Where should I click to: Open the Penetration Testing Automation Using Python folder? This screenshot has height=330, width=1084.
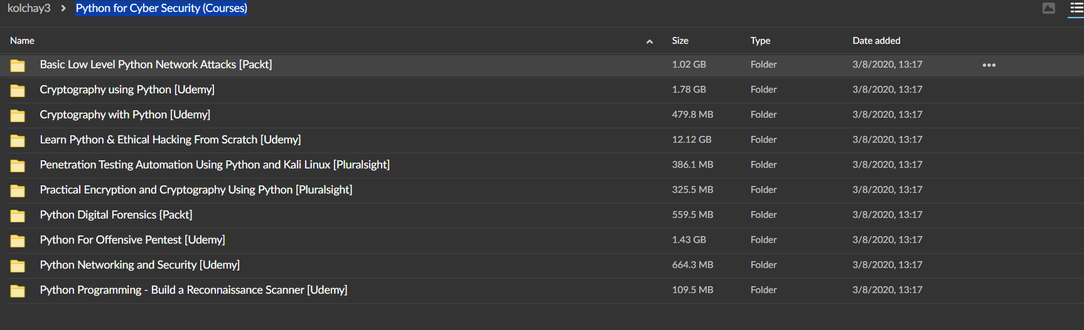pyautogui.click(x=215, y=165)
